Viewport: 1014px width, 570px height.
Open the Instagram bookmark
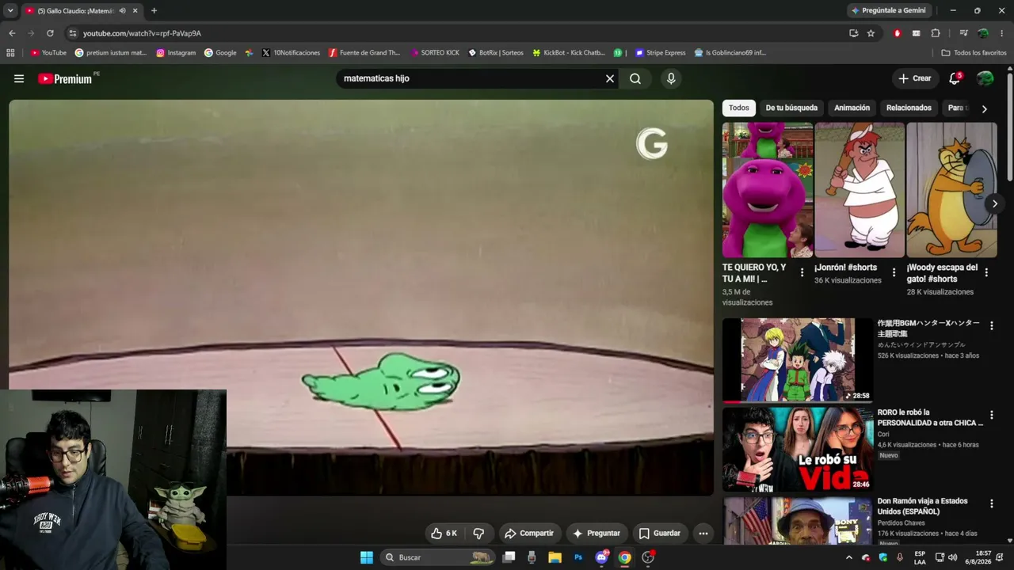(x=176, y=53)
